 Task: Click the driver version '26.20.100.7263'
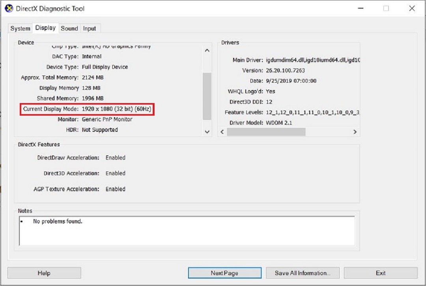click(x=285, y=70)
